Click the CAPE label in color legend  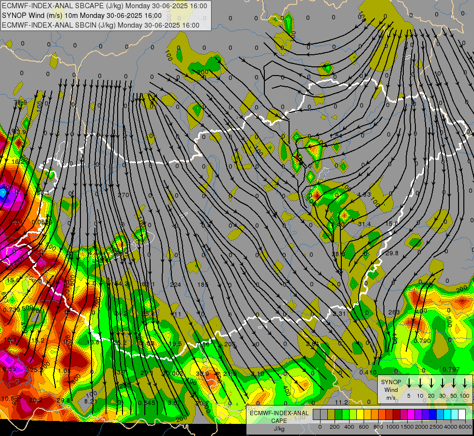pyautogui.click(x=279, y=421)
